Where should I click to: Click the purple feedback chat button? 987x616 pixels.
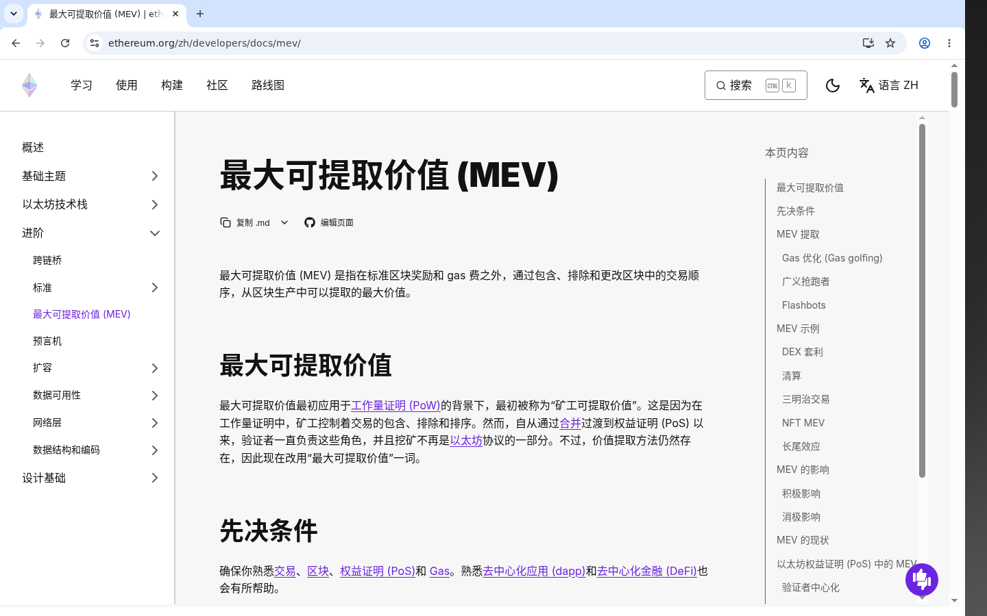click(x=922, y=580)
